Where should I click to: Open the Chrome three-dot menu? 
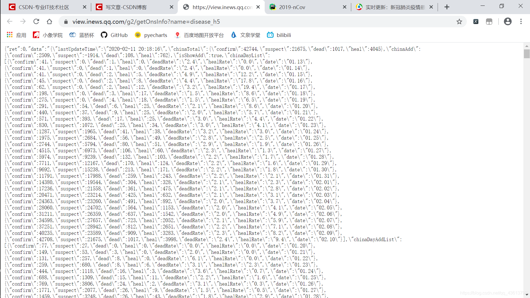521,22
